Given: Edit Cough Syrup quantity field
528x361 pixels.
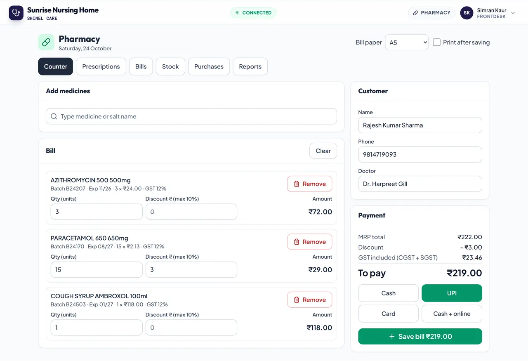Looking at the screenshot, I should click(97, 328).
